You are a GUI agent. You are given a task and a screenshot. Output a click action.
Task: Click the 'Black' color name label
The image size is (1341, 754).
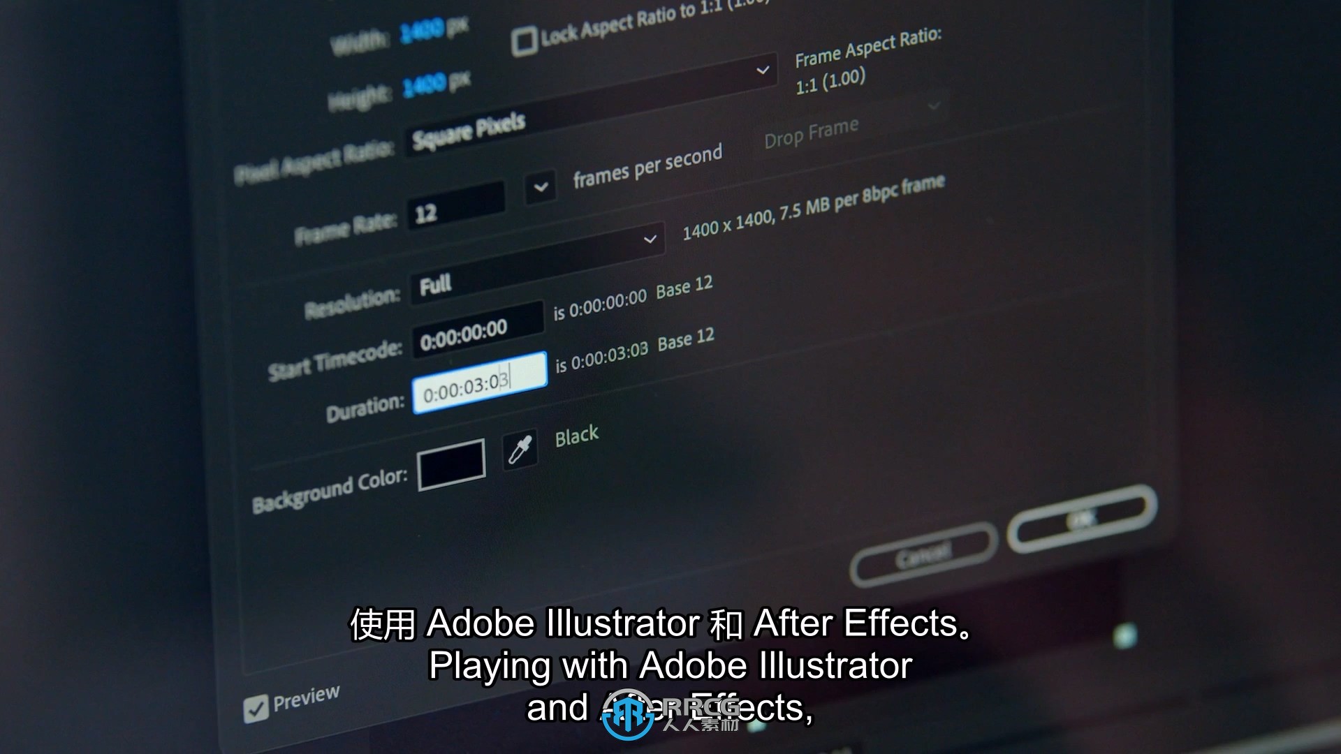click(x=577, y=436)
